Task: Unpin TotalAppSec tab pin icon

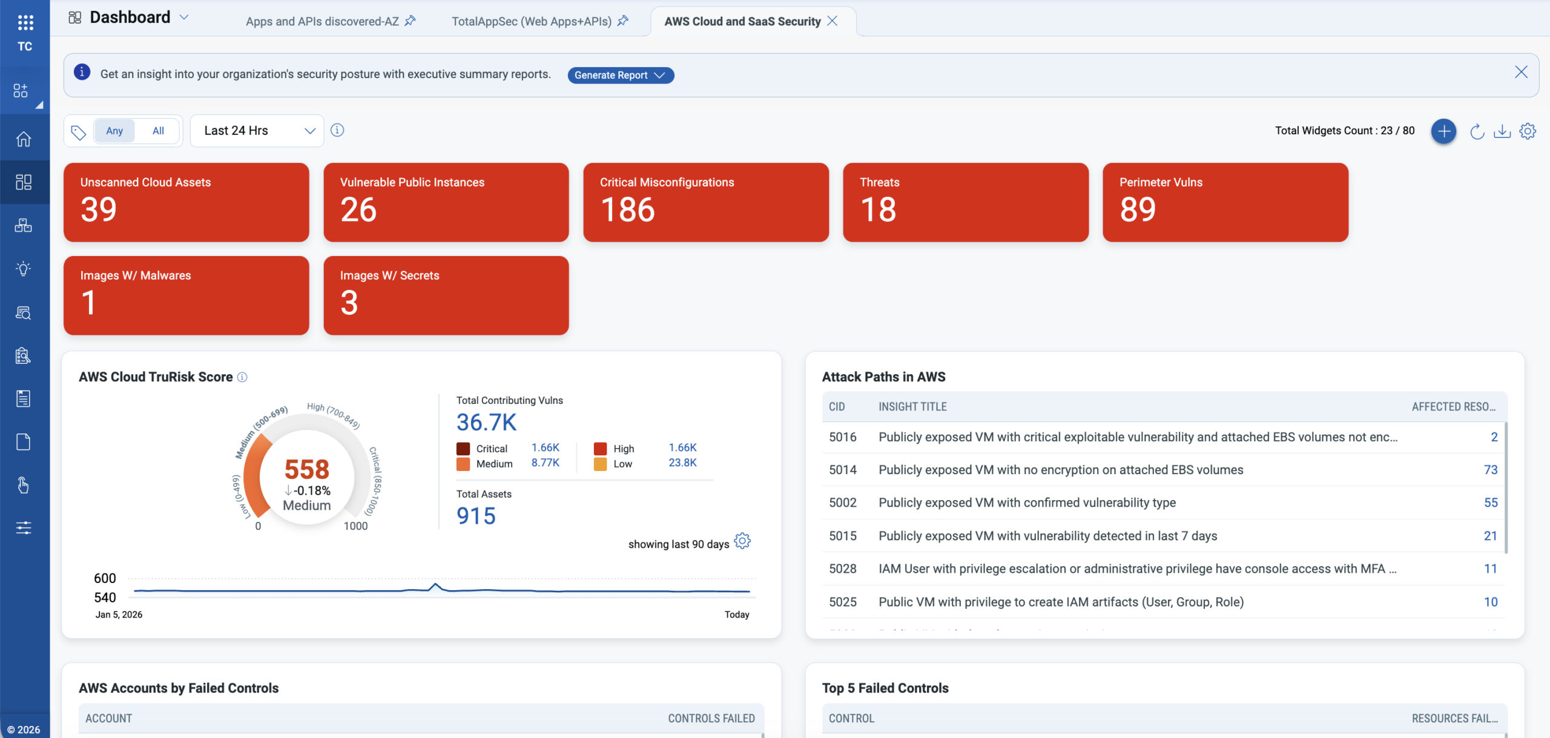Action: coord(622,21)
